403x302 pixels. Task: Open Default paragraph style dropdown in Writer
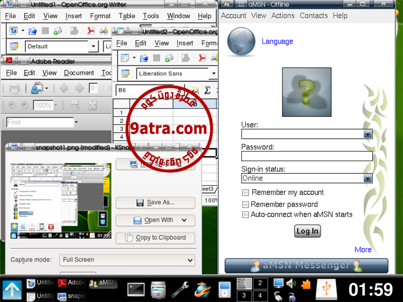93,46
